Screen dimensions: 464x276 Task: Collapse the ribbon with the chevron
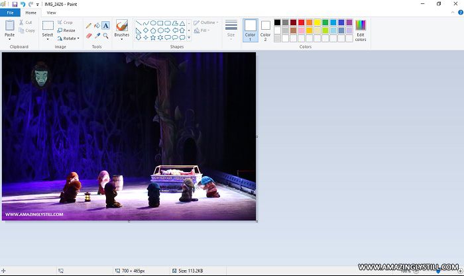(x=453, y=13)
